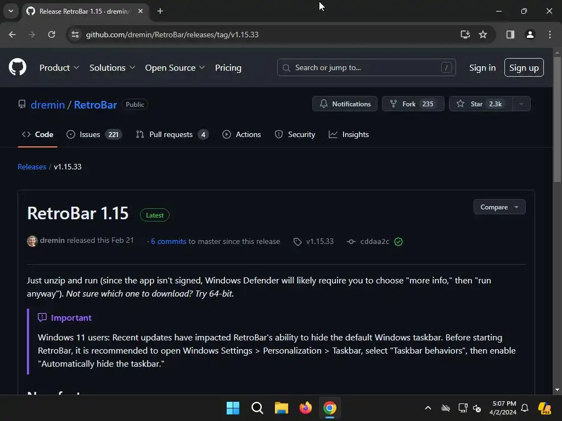Viewport: 562px width, 421px height.
Task: Open the tab search dropdown arrow
Action: (x=11, y=11)
